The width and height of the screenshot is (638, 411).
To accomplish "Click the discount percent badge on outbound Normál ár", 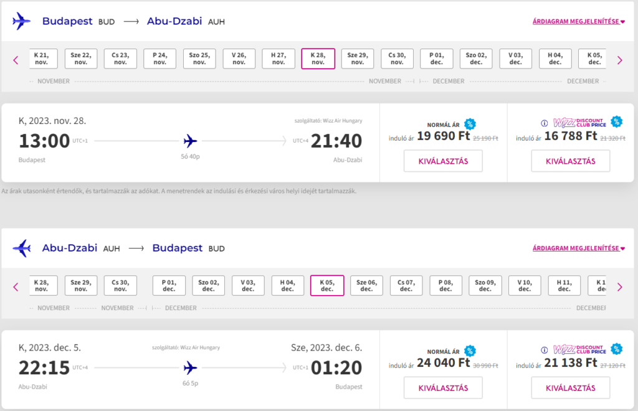I will pyautogui.click(x=470, y=124).
